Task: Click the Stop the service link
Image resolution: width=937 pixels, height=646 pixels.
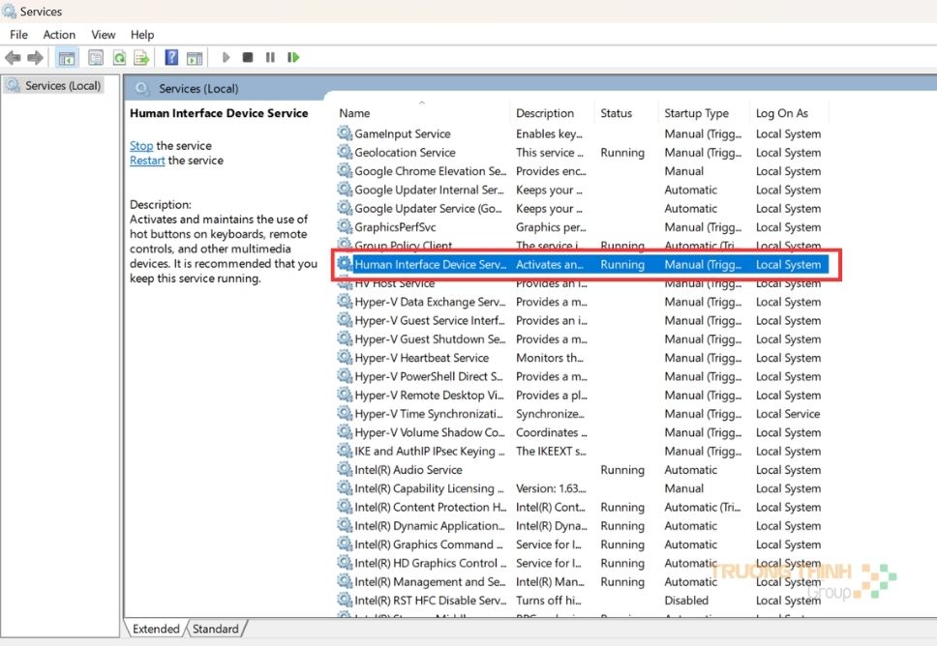Action: (141, 146)
